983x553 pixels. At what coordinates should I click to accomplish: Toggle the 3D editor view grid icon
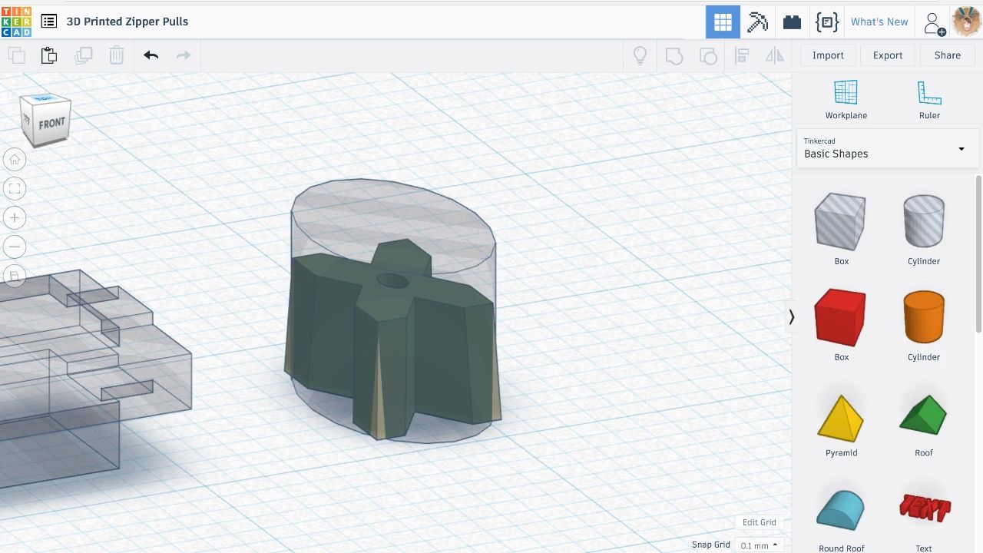[x=723, y=22]
